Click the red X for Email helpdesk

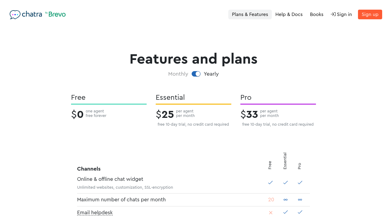(x=271, y=212)
